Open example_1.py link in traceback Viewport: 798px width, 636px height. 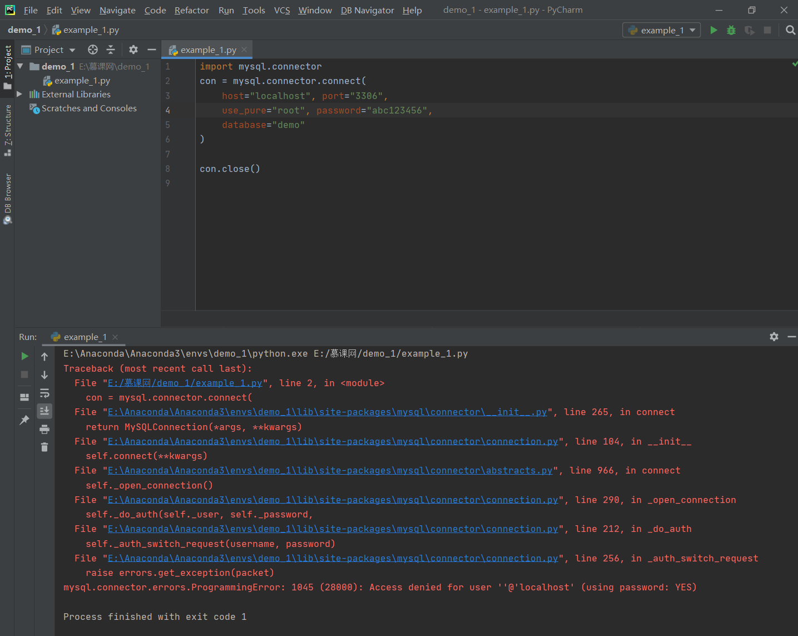pyautogui.click(x=185, y=383)
